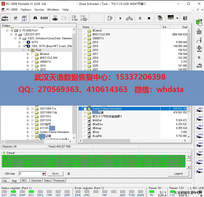Viewport: 204px width, 197px height.
Task: Click the binoculars search icon
Action: 35,18
